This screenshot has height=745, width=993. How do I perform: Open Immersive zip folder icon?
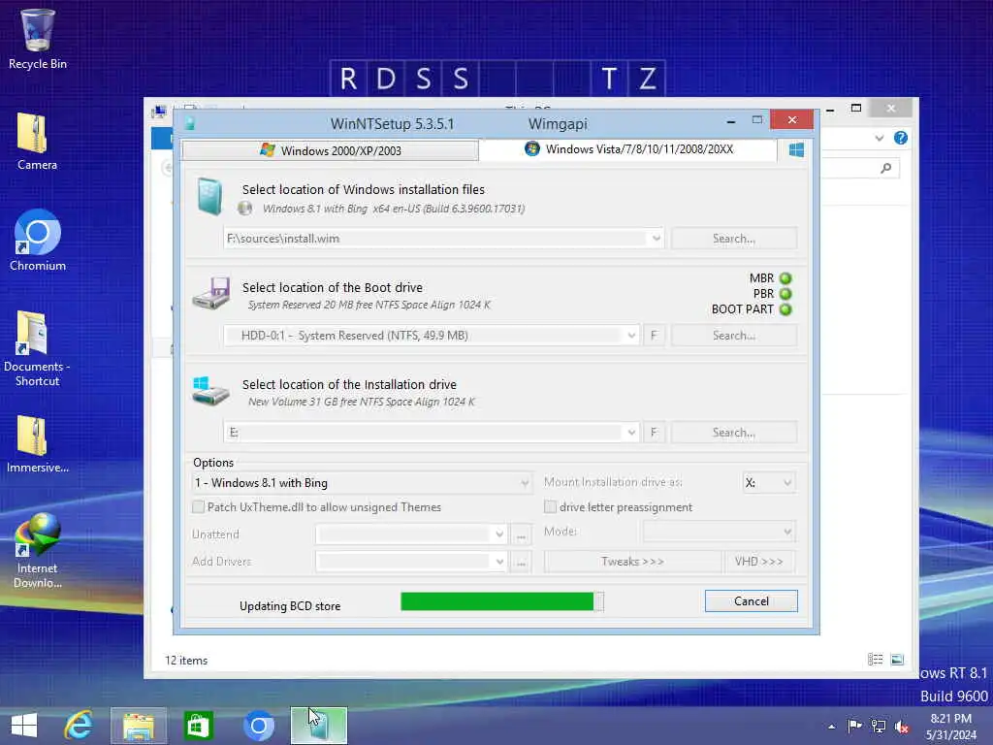click(x=38, y=443)
